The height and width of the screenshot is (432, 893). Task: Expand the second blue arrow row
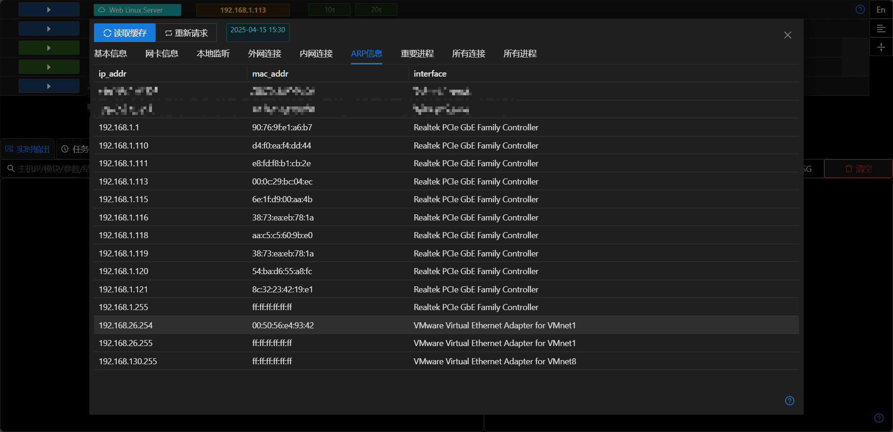[x=49, y=28]
